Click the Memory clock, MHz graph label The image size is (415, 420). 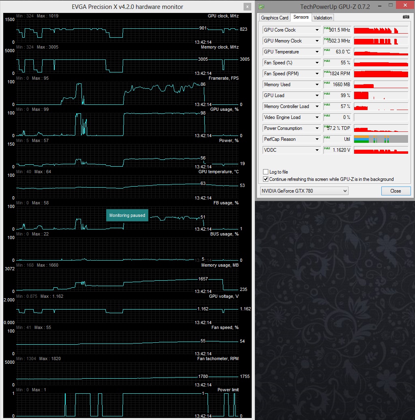(220, 47)
